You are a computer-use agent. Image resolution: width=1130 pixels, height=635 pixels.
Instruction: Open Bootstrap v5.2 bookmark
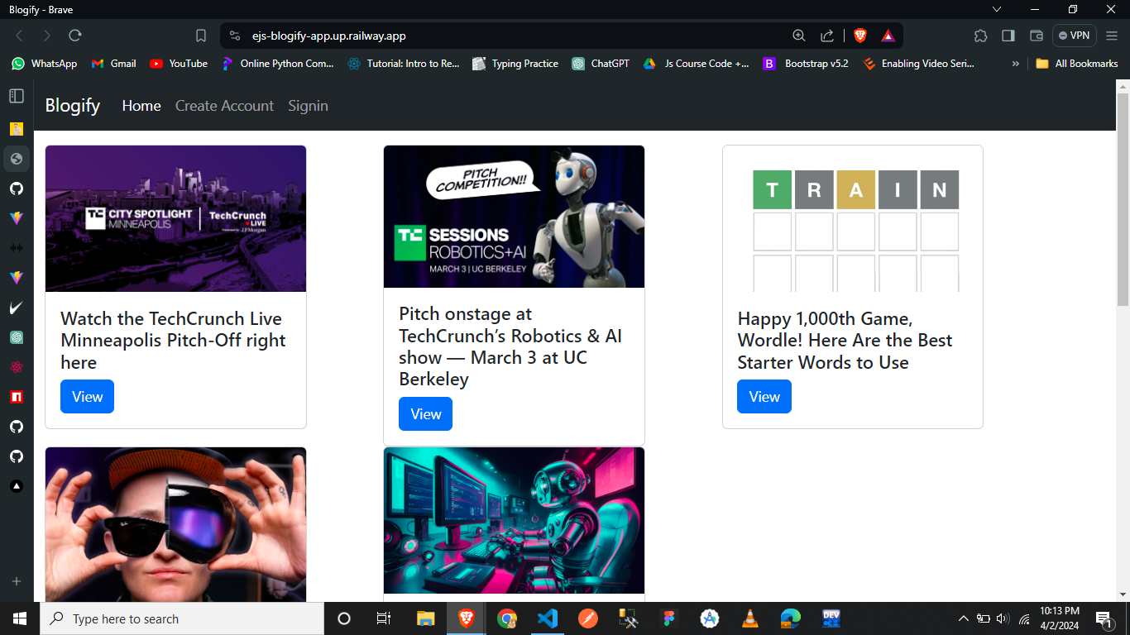click(806, 64)
